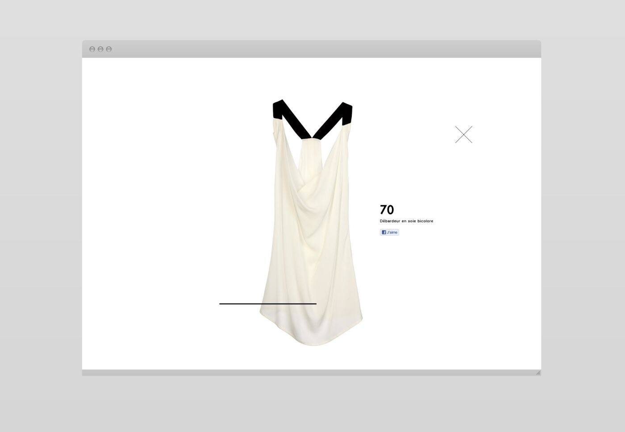Click the second window control dot

pyautogui.click(x=100, y=49)
